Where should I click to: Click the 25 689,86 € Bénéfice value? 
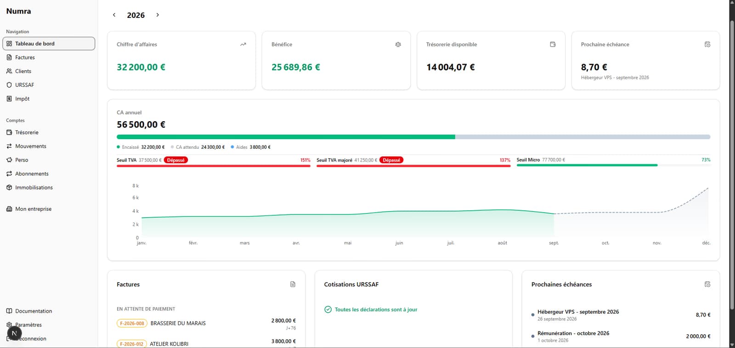coord(296,67)
